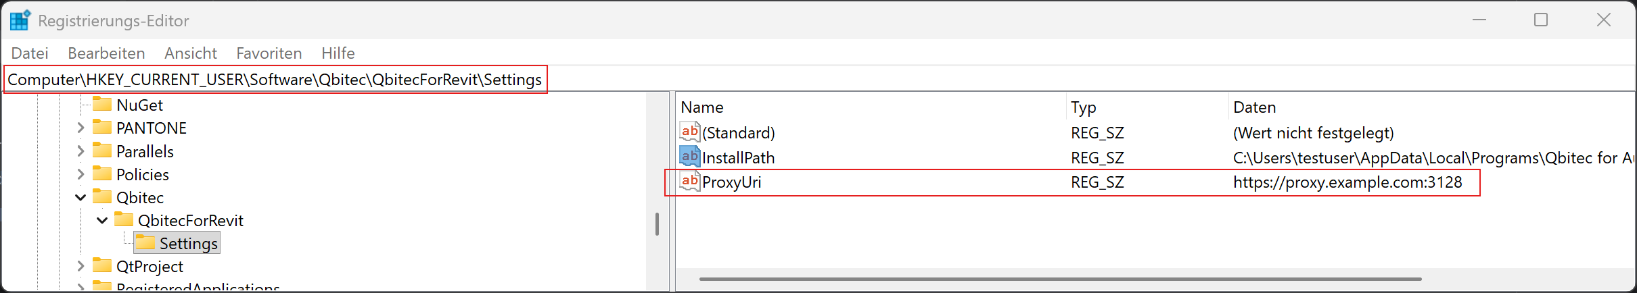This screenshot has height=293, width=1637.
Task: Expand the QtProject tree node
Action: pyautogui.click(x=80, y=267)
